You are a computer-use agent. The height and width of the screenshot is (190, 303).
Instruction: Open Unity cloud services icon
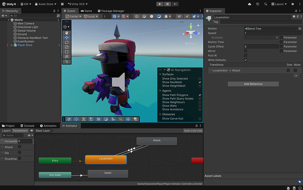[x=249, y=4]
